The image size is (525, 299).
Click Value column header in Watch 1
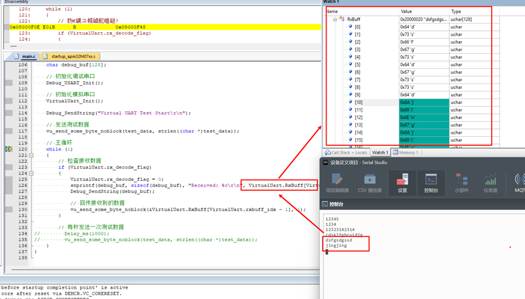coord(424,11)
